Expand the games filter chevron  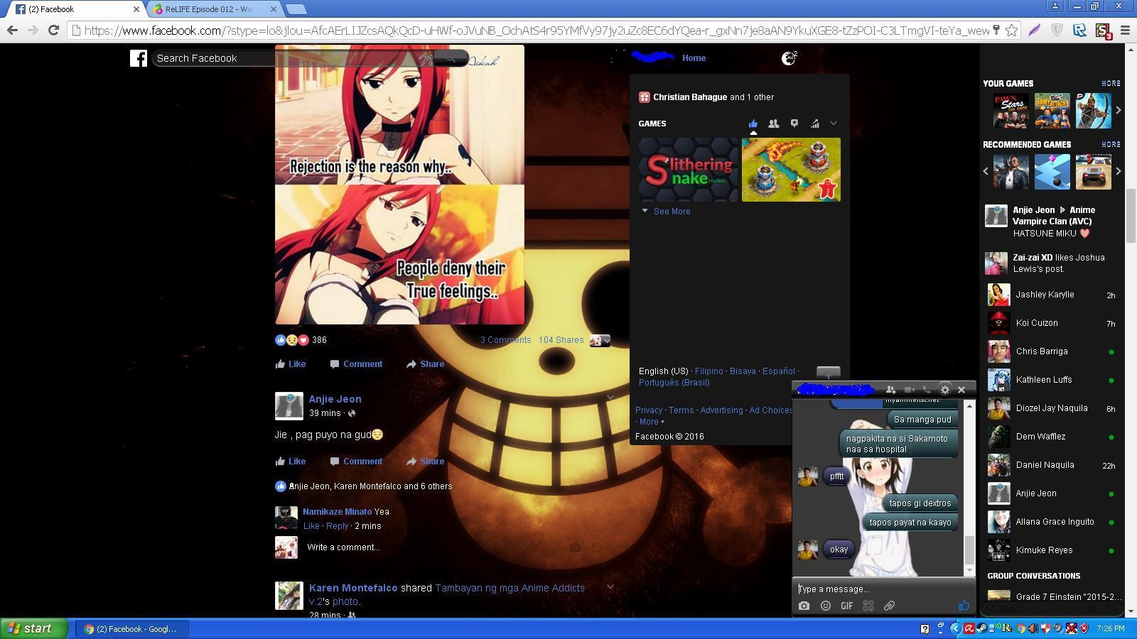(834, 124)
